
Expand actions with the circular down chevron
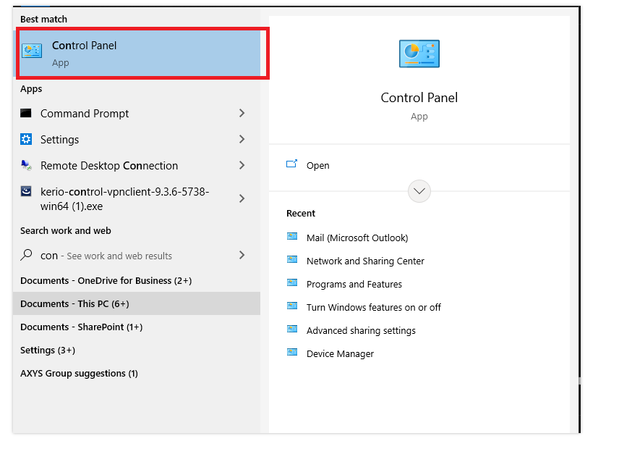[419, 191]
